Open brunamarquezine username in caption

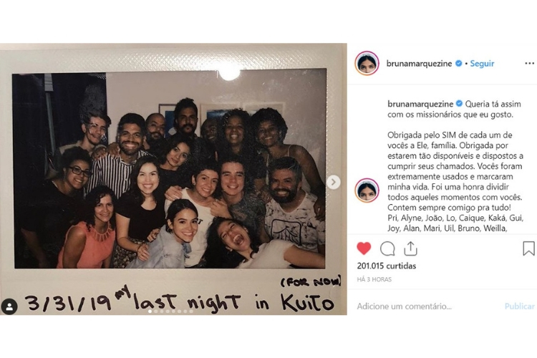pos(420,104)
